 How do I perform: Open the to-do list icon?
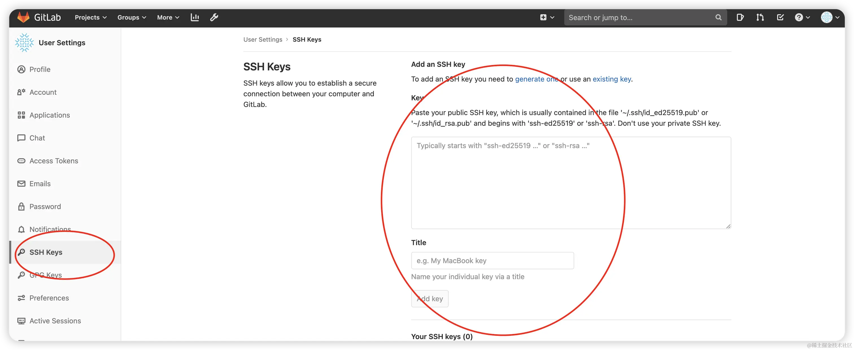pos(780,17)
